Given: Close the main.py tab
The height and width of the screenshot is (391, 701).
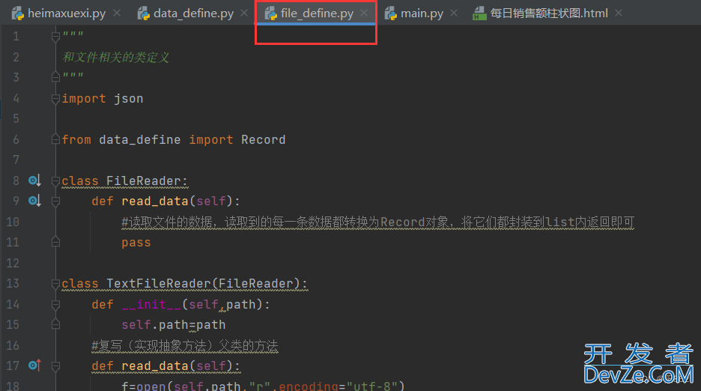Looking at the screenshot, I should [454, 13].
